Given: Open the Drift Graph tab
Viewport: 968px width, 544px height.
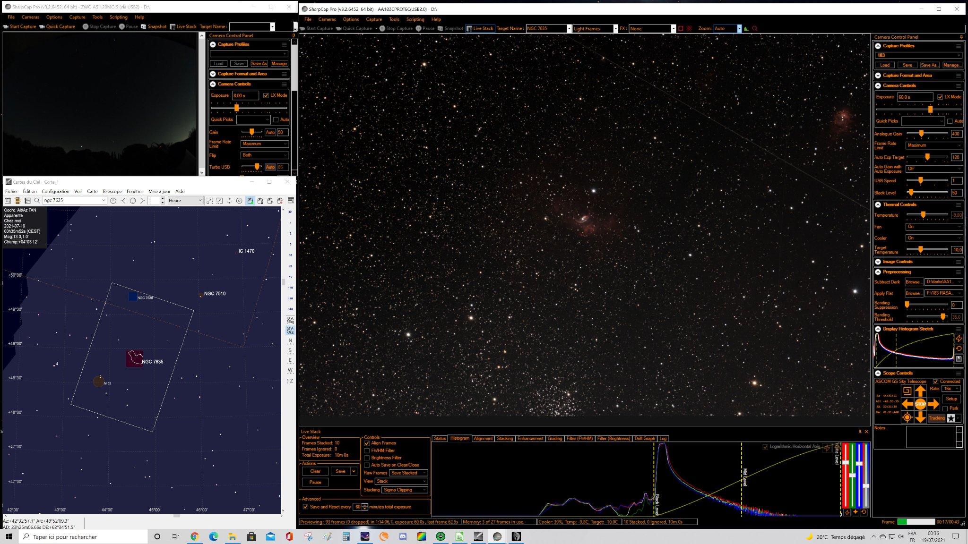Looking at the screenshot, I should 645,439.
